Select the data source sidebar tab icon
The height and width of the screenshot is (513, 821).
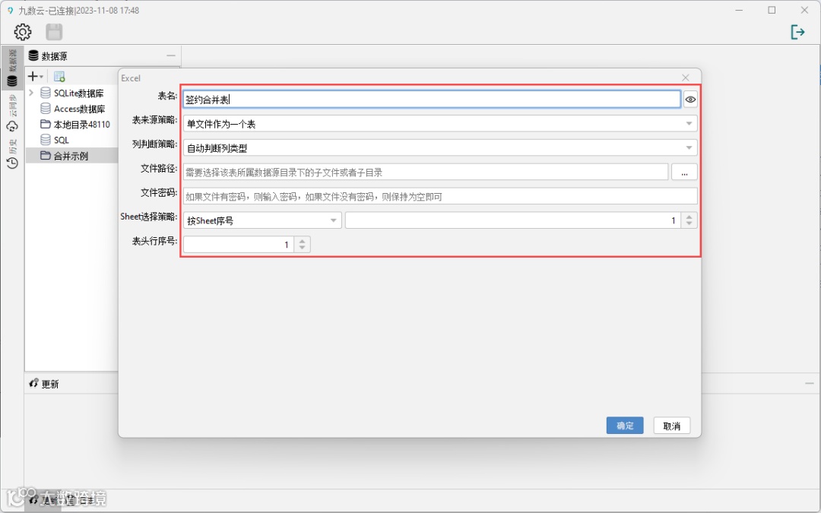(12, 81)
